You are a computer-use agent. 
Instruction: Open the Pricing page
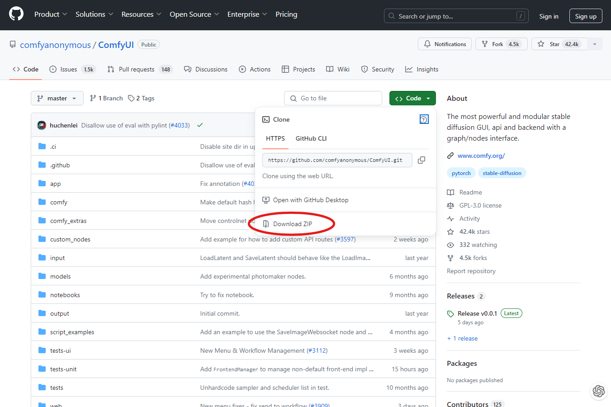286,14
